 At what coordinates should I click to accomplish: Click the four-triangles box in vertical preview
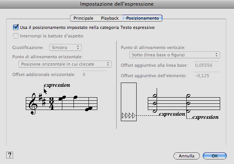[129, 102]
